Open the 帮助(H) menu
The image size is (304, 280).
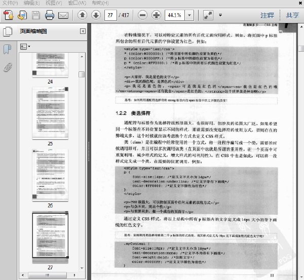100,3
